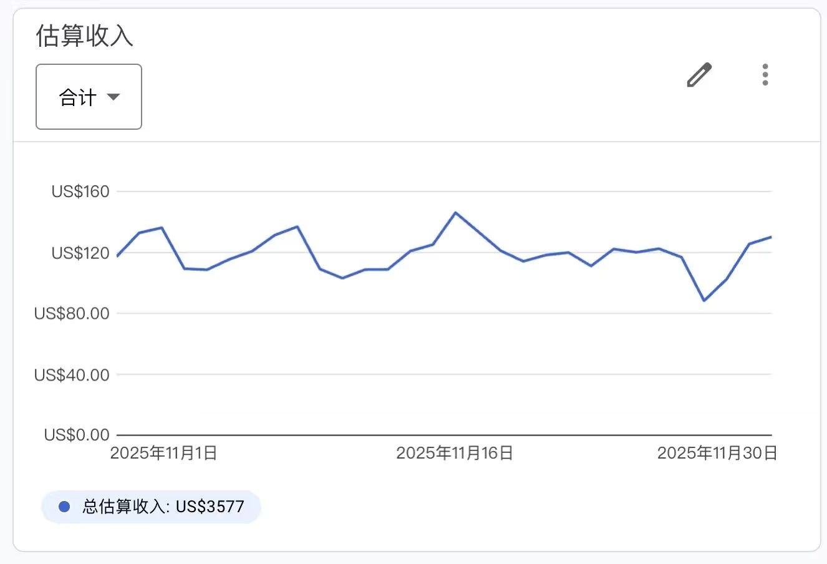
Task: Click the blue legend dot icon
Action: point(63,507)
